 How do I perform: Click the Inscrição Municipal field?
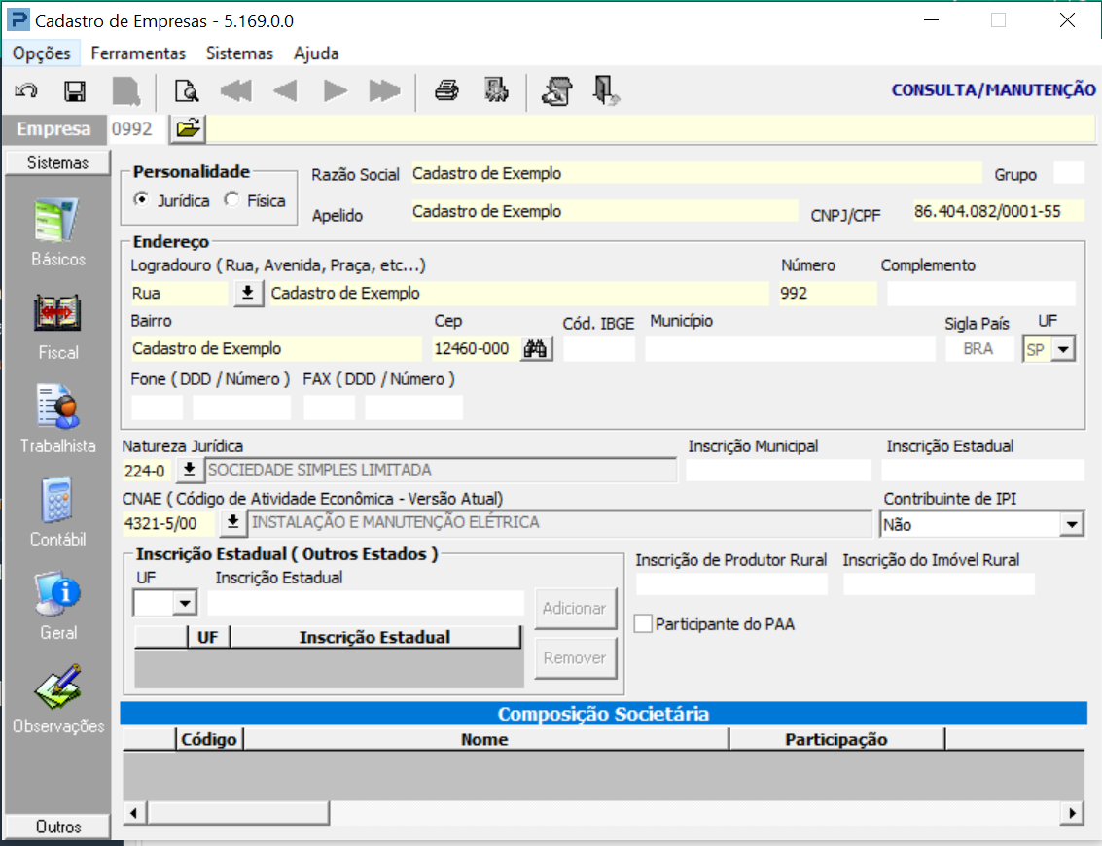[x=779, y=470]
